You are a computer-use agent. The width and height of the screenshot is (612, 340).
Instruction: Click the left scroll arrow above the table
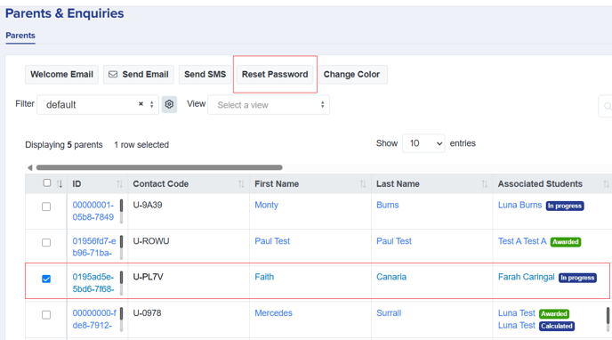click(29, 168)
